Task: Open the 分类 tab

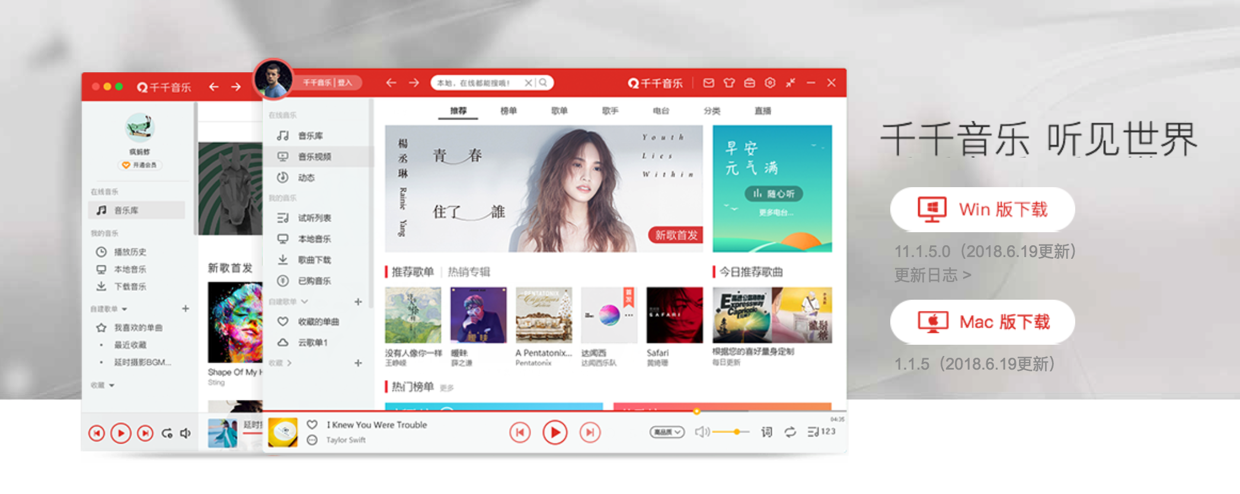Action: point(712,111)
